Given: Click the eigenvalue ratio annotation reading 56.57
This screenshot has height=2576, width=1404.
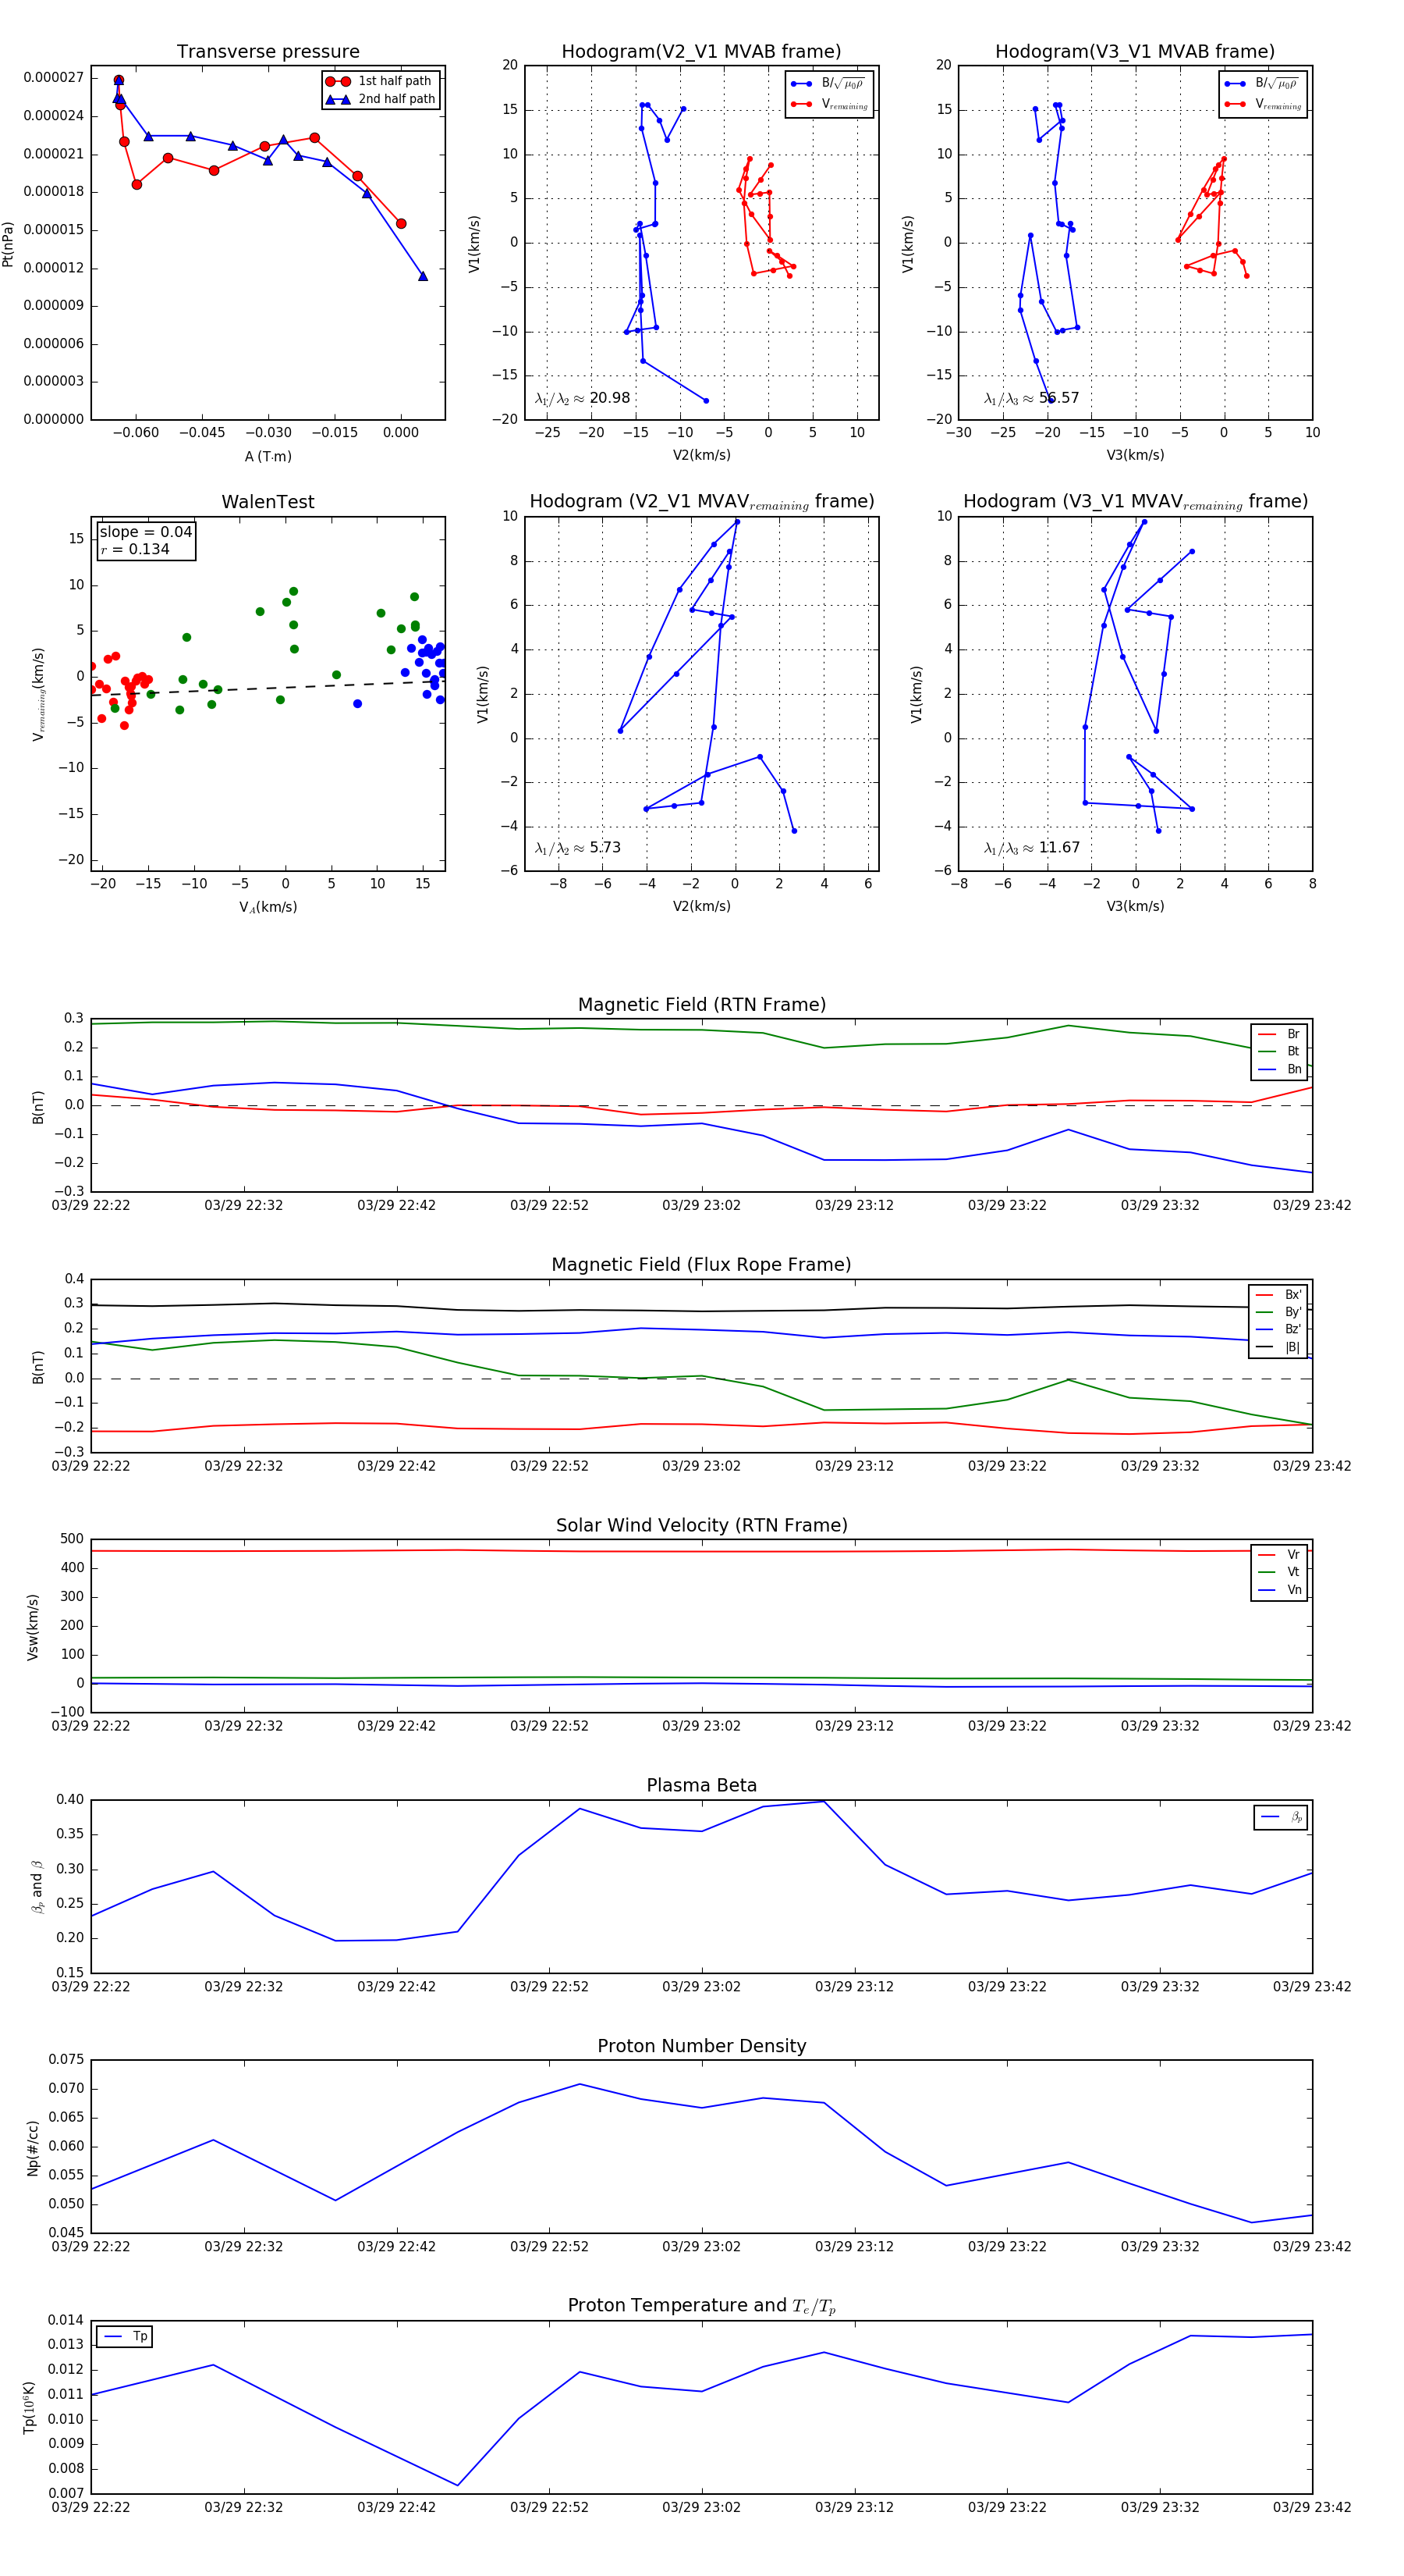Looking at the screenshot, I should tap(1031, 398).
